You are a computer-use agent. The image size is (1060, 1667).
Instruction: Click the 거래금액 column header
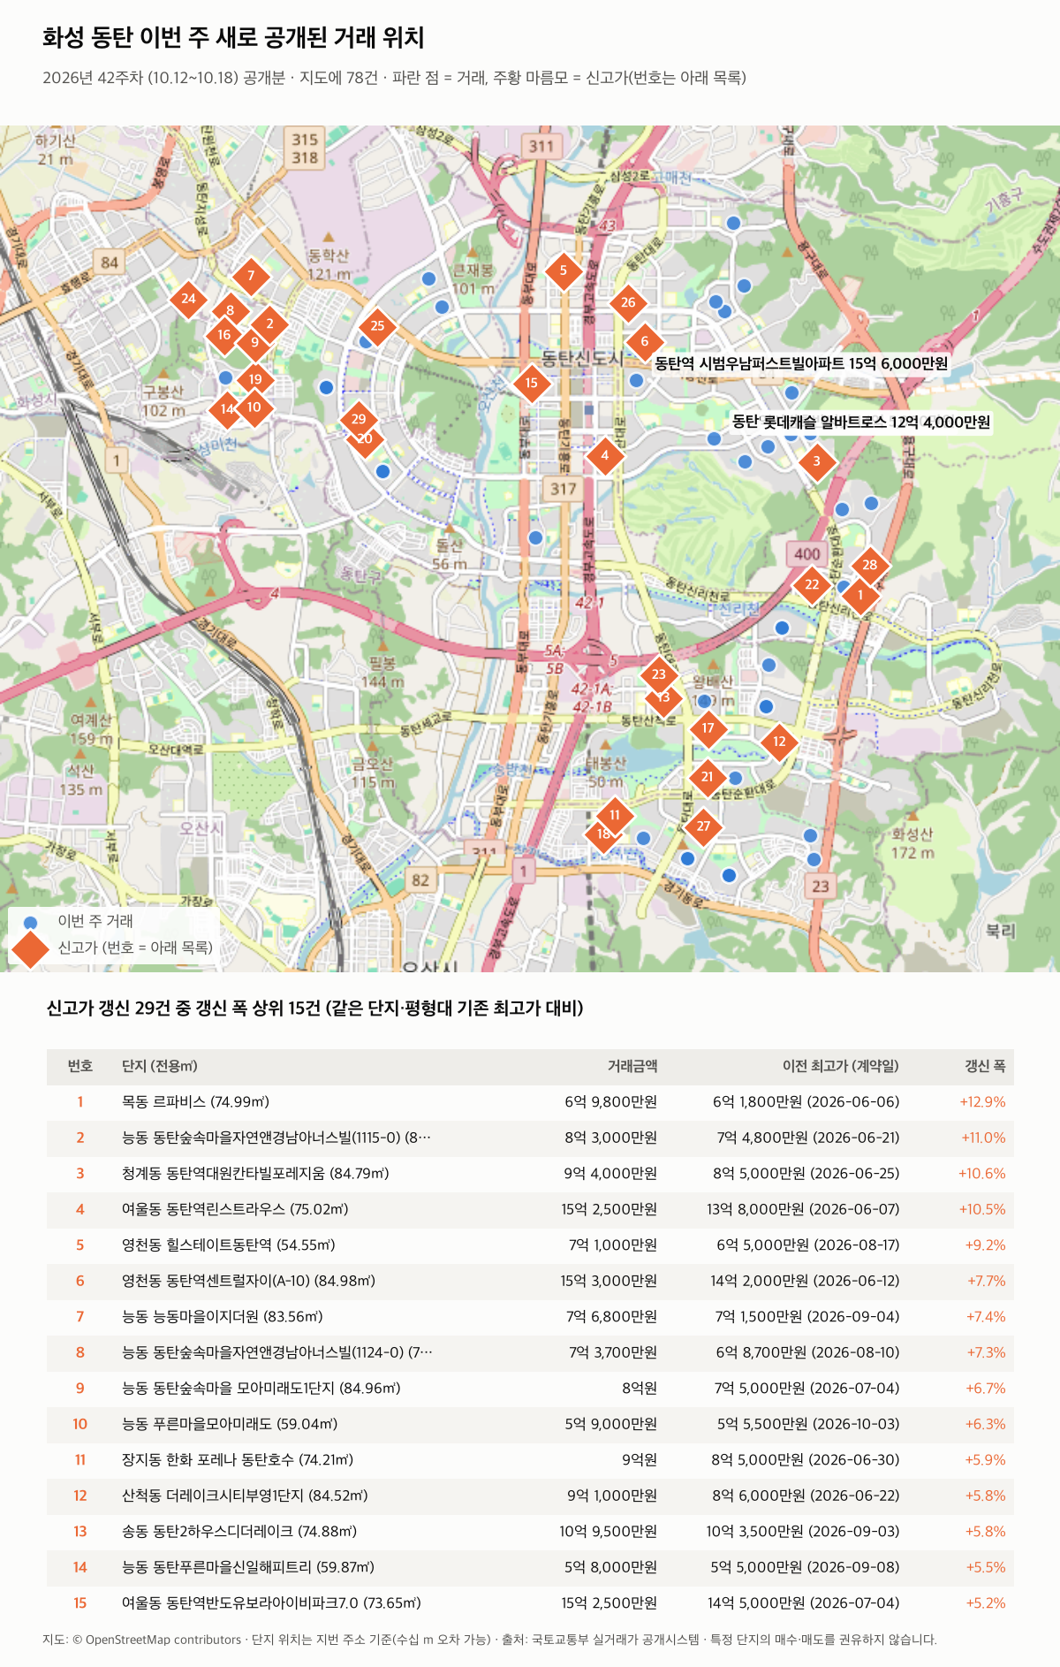coord(632,1066)
